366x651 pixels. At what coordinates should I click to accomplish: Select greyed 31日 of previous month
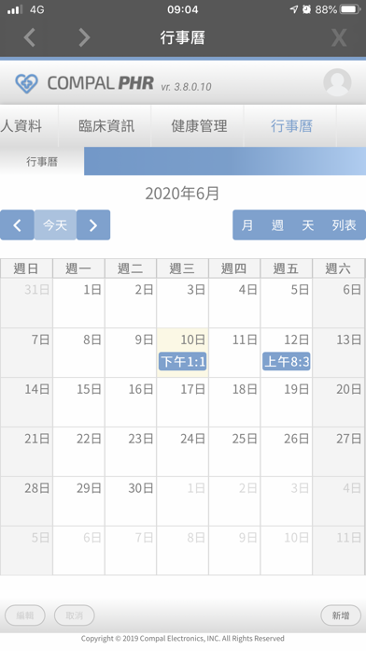click(26, 303)
